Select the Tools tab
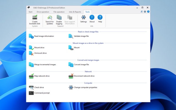Viewport: 176px width, 110px height. click(x=87, y=12)
